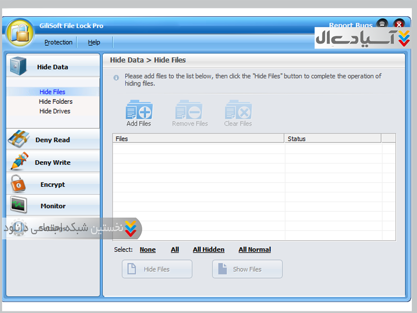Select the Deny Write pencil icon

pyautogui.click(x=19, y=162)
